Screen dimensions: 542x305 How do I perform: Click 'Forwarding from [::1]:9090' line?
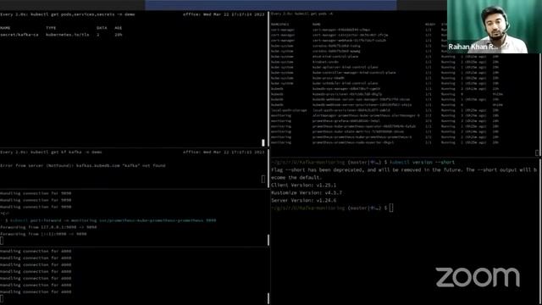pyautogui.click(x=43, y=234)
